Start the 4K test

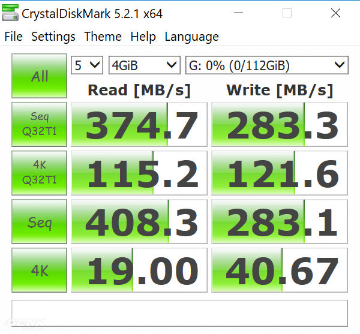[39, 270]
